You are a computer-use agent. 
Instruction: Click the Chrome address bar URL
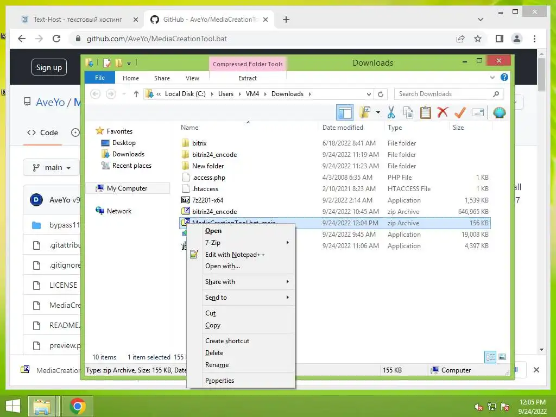157,39
